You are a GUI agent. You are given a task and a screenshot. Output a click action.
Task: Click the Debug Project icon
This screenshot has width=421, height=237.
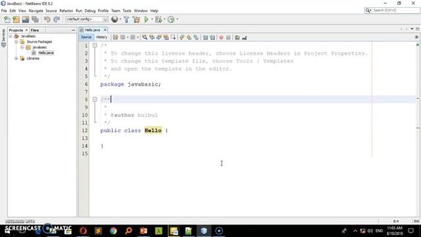(159, 19)
